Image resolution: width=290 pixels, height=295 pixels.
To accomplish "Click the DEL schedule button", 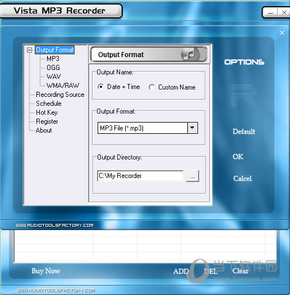I will 210,271.
